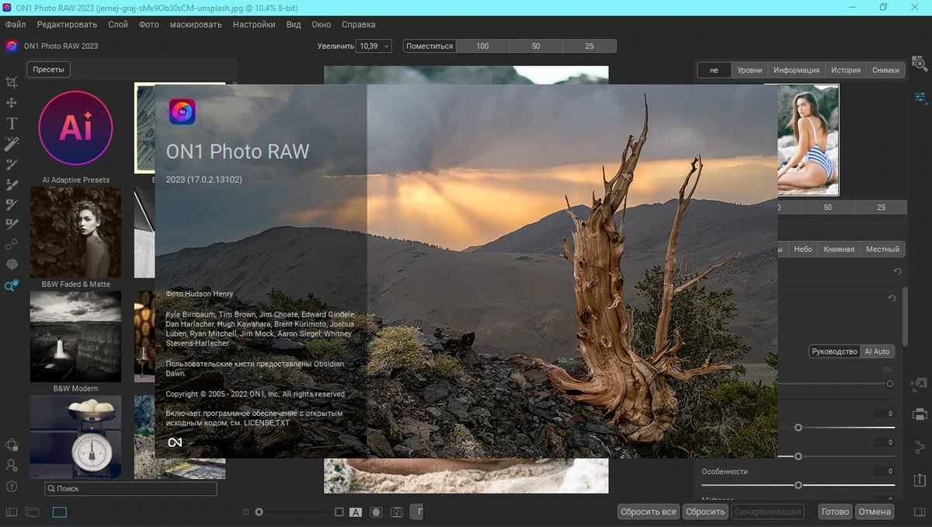Click the Сбросить все button

point(649,511)
